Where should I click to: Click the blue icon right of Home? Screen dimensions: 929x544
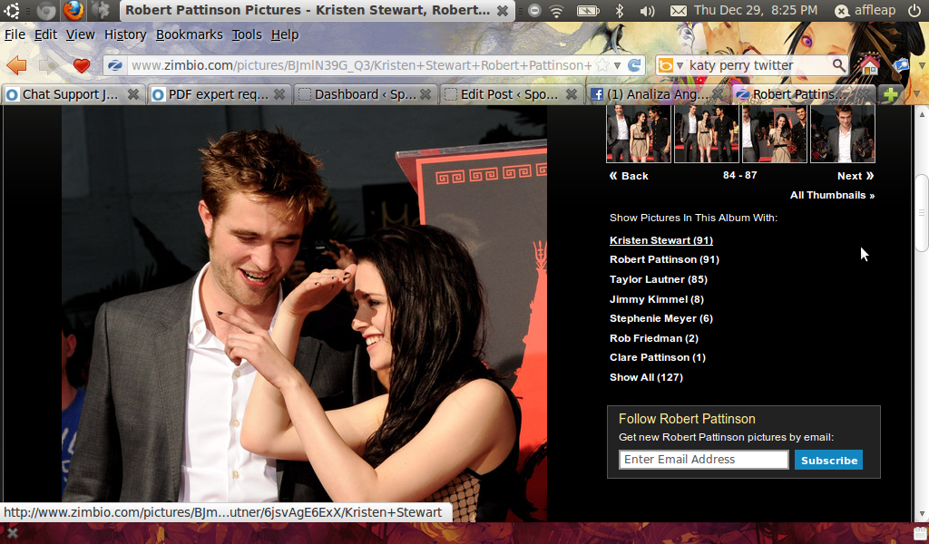tap(901, 65)
